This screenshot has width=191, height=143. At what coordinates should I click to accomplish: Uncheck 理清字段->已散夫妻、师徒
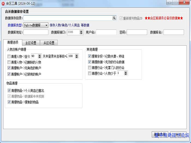pyautogui.click(x=90, y=56)
